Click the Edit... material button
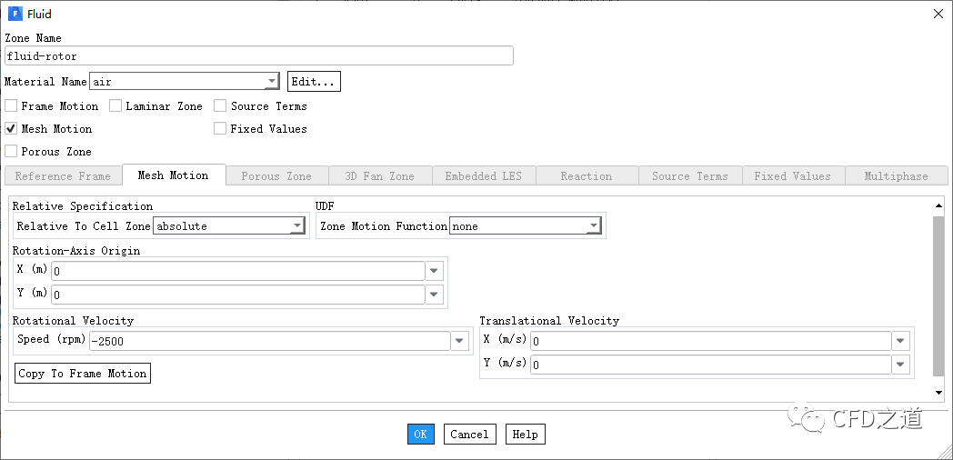Screen dimensions: 953x460 314,82
